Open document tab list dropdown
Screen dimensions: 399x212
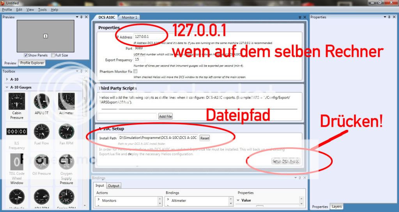pos(300,17)
